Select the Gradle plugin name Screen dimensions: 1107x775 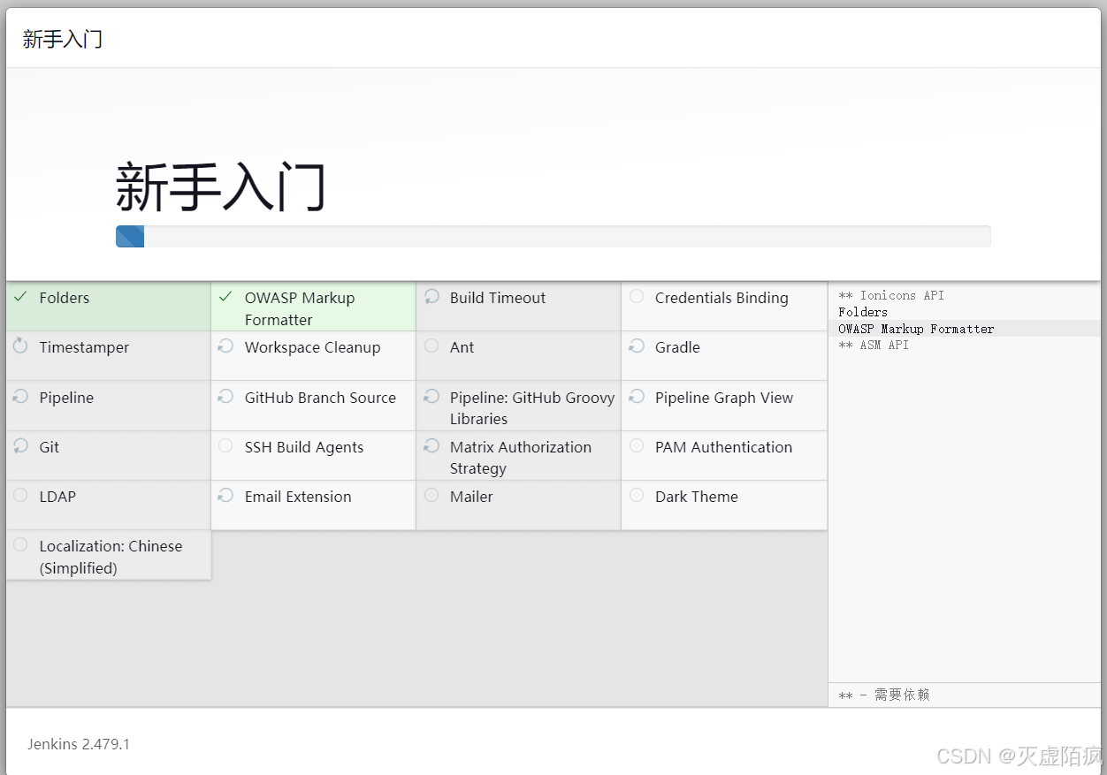click(x=677, y=347)
